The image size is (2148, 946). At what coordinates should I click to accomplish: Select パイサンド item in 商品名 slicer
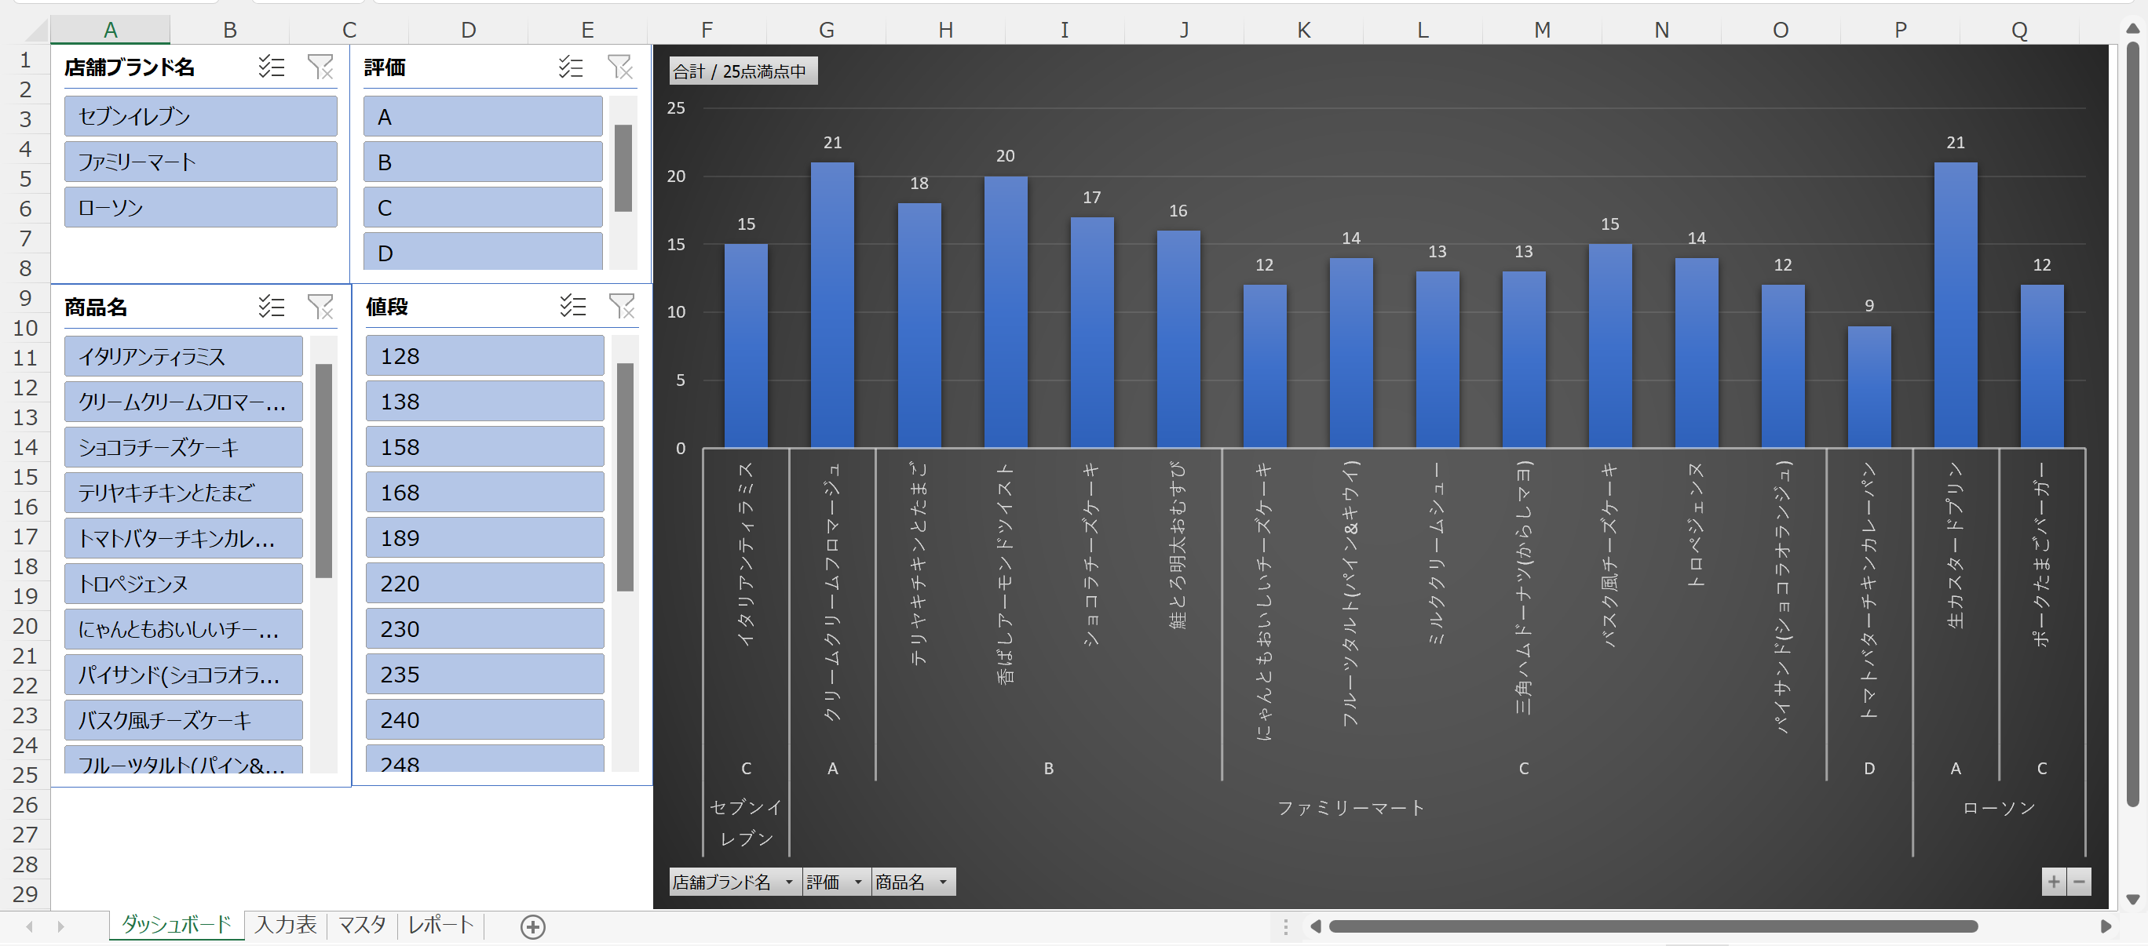(184, 675)
